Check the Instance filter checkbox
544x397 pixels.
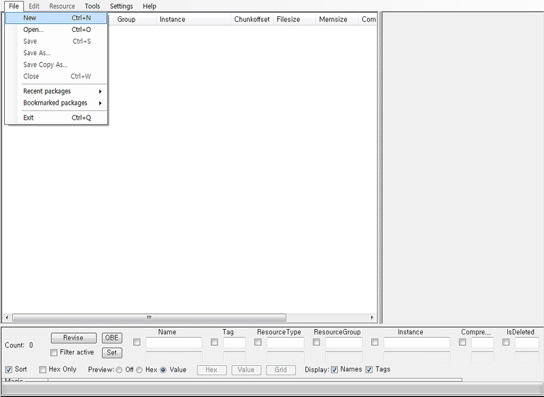375,343
